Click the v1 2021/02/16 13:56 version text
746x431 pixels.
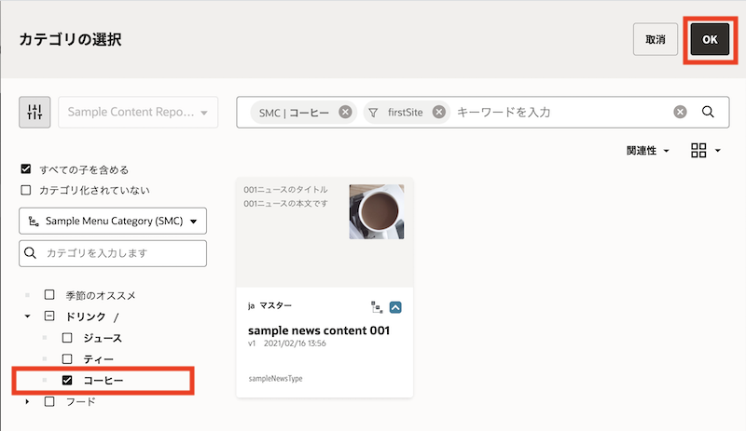(x=287, y=343)
